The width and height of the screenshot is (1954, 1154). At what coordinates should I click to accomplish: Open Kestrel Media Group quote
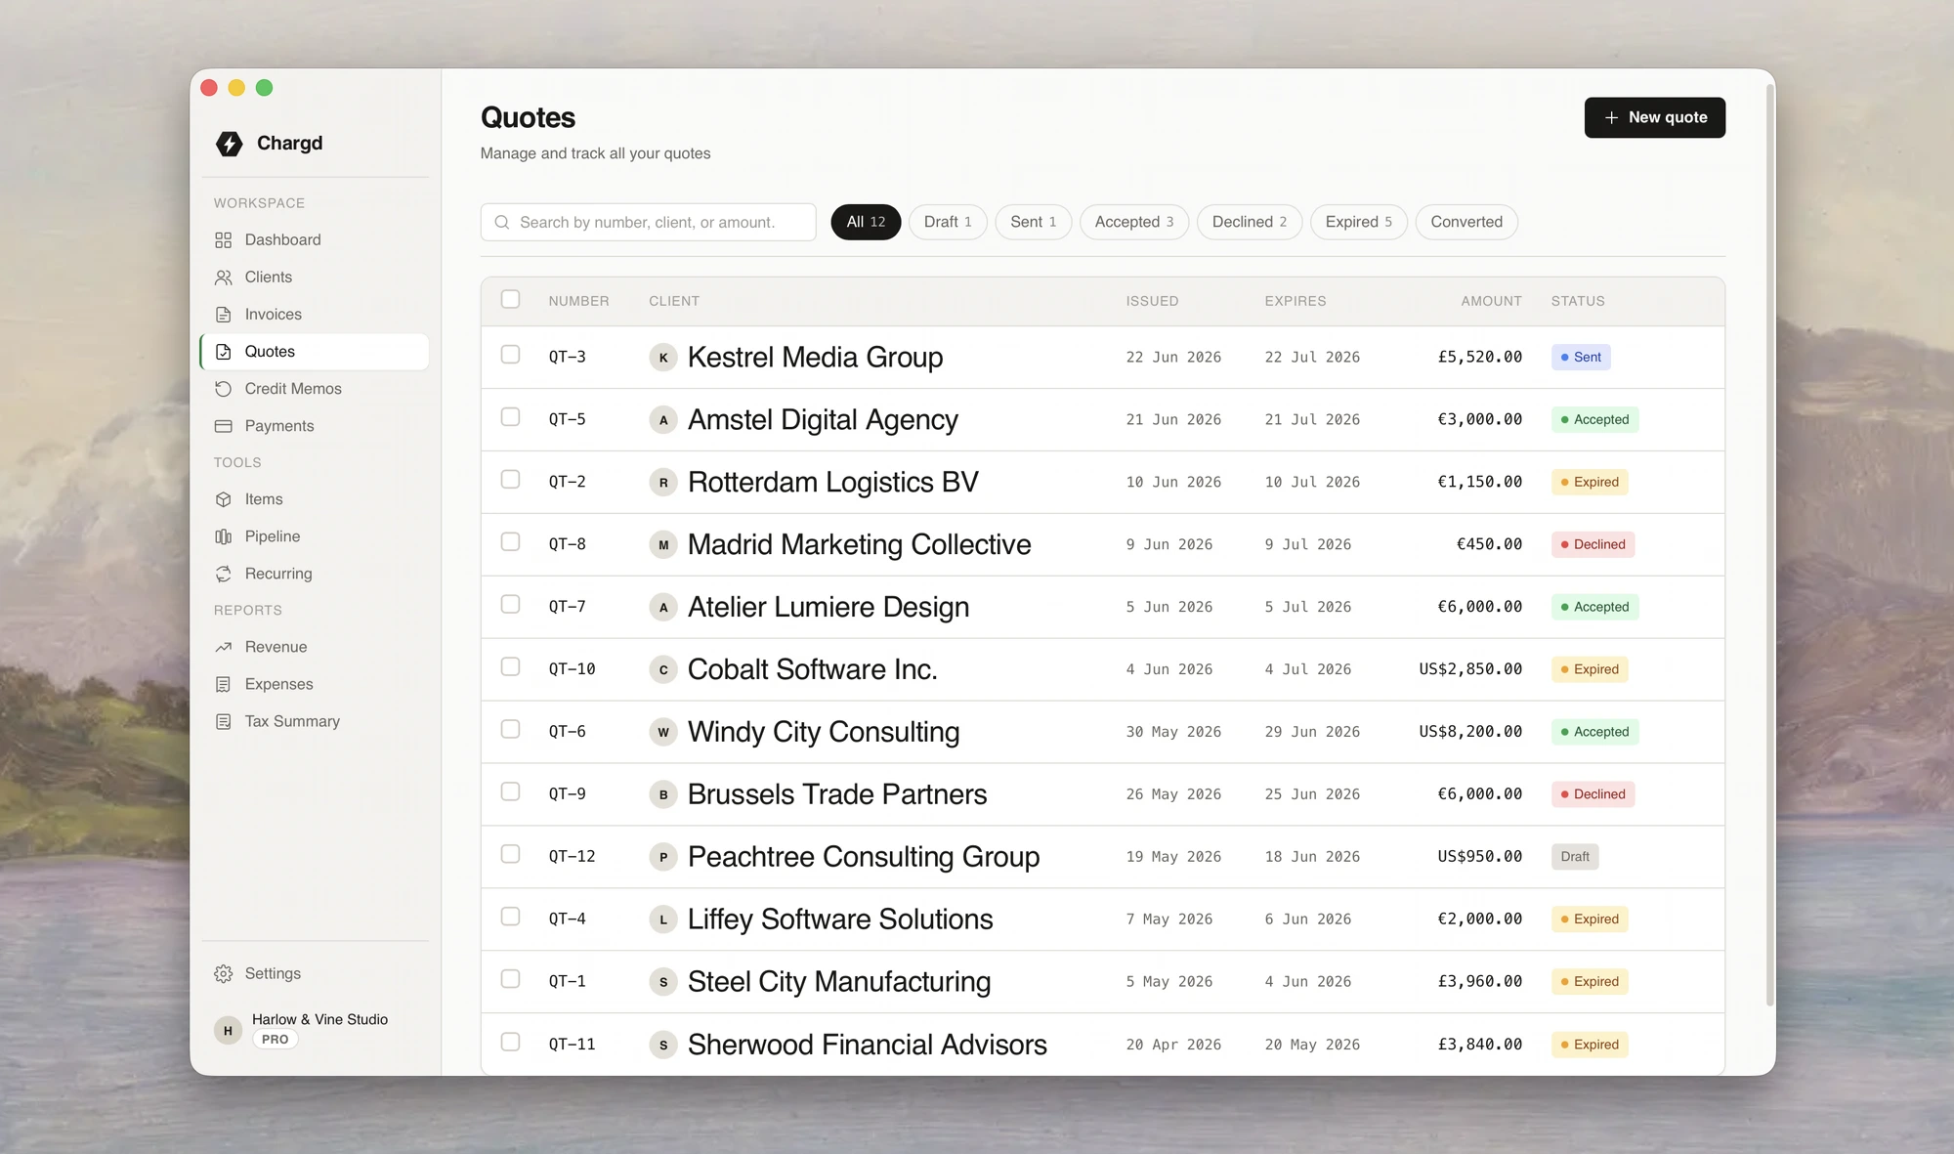coord(815,358)
